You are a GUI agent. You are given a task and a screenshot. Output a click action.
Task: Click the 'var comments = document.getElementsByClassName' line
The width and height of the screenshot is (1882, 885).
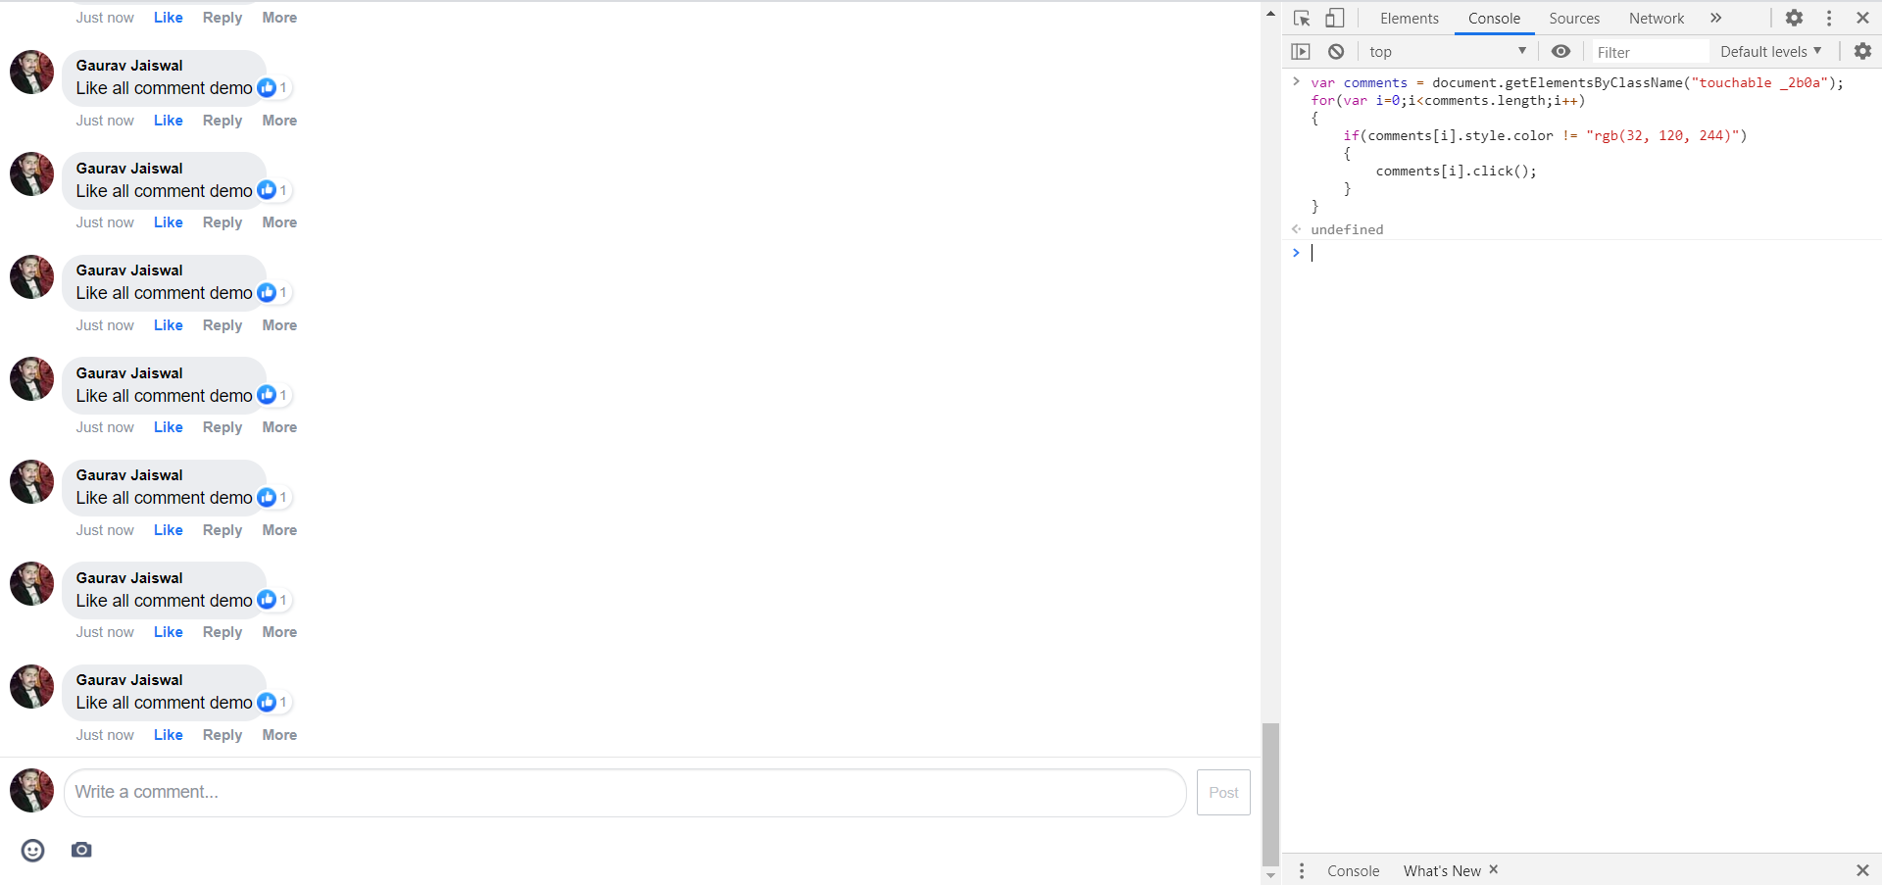(x=1577, y=83)
